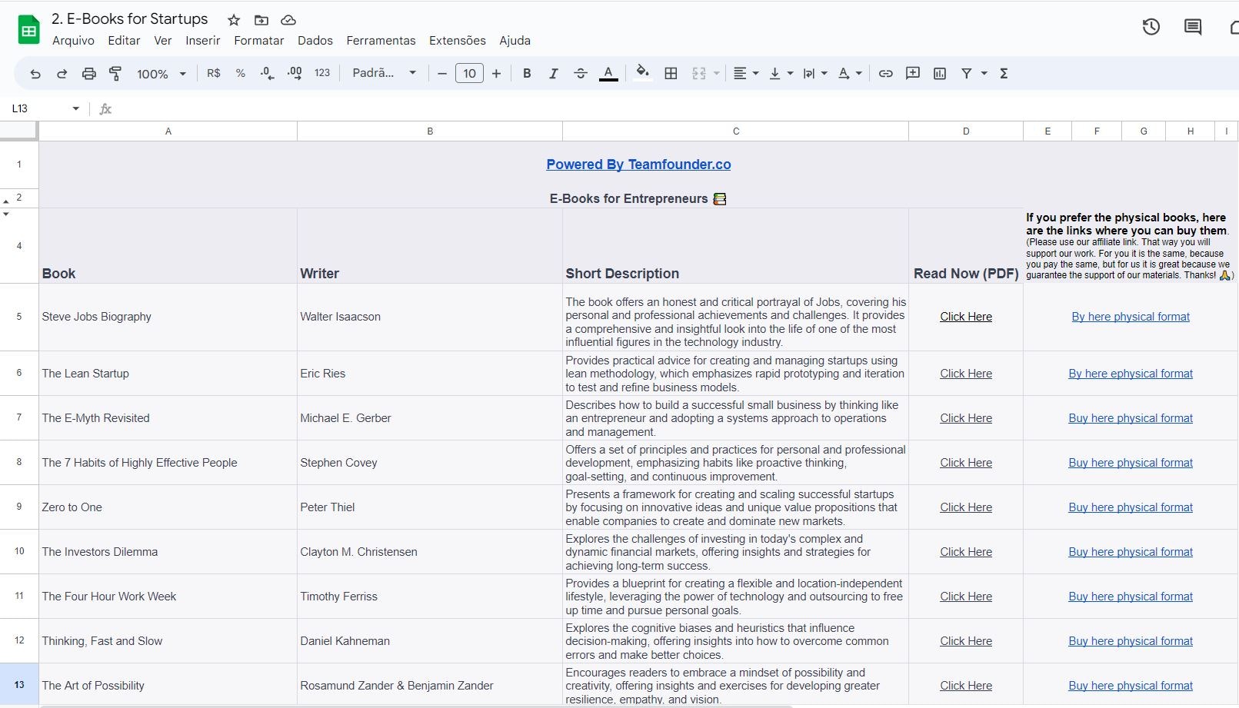Select row 9 header
Screen dimensions: 1239x708
pyautogui.click(x=19, y=507)
